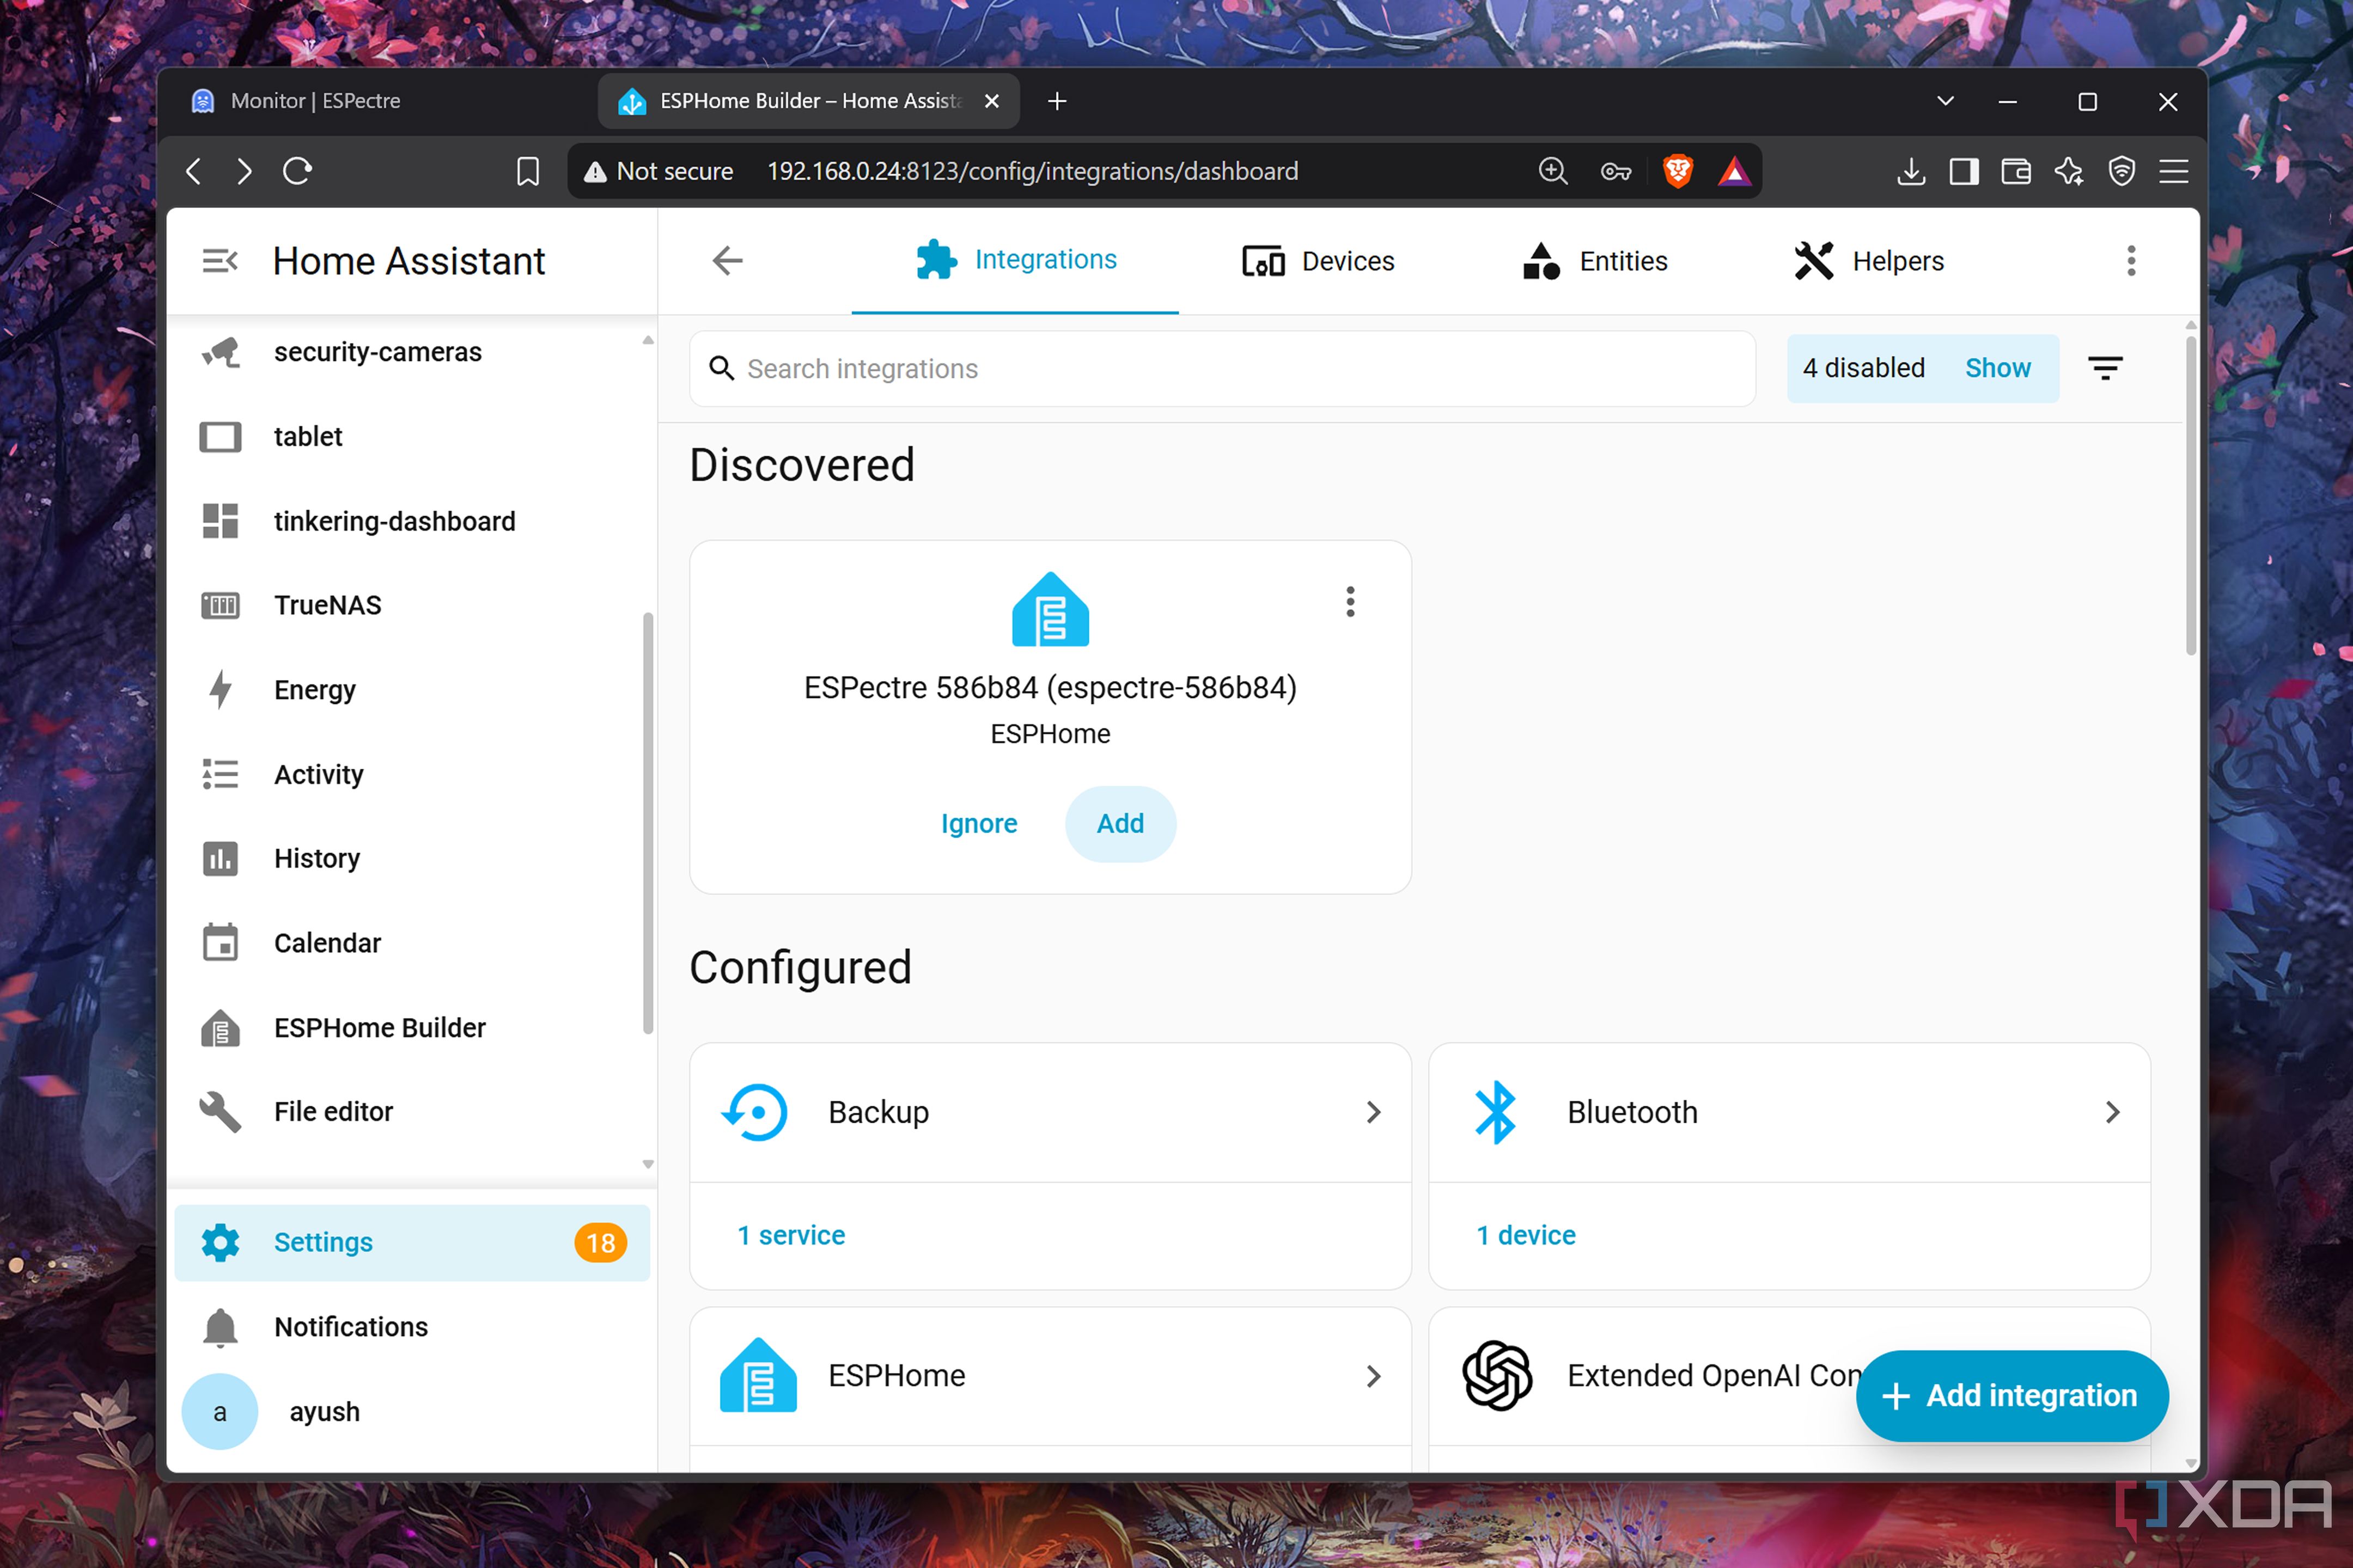The width and height of the screenshot is (2353, 1568).
Task: Open the top-right page overflow menu
Action: click(2131, 261)
